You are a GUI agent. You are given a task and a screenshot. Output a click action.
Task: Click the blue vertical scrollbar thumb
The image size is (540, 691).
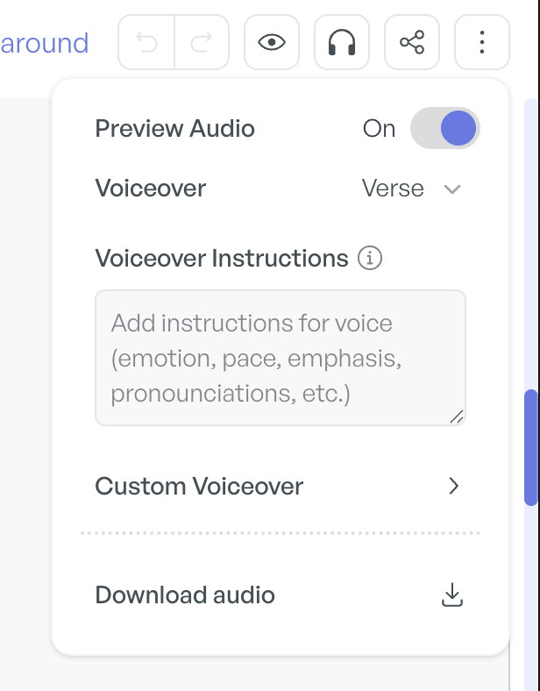click(x=531, y=447)
